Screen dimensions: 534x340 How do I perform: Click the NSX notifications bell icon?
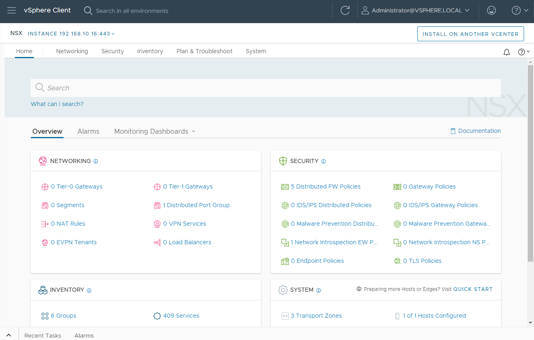coord(507,52)
